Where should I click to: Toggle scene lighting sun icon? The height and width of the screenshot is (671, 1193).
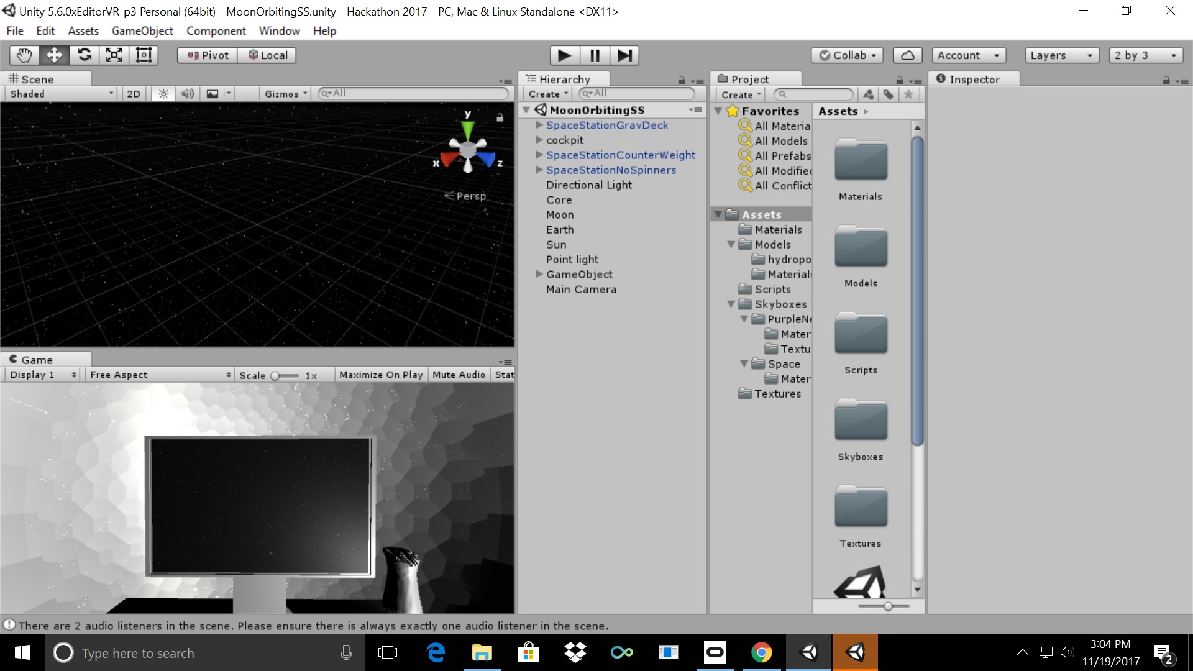163,94
